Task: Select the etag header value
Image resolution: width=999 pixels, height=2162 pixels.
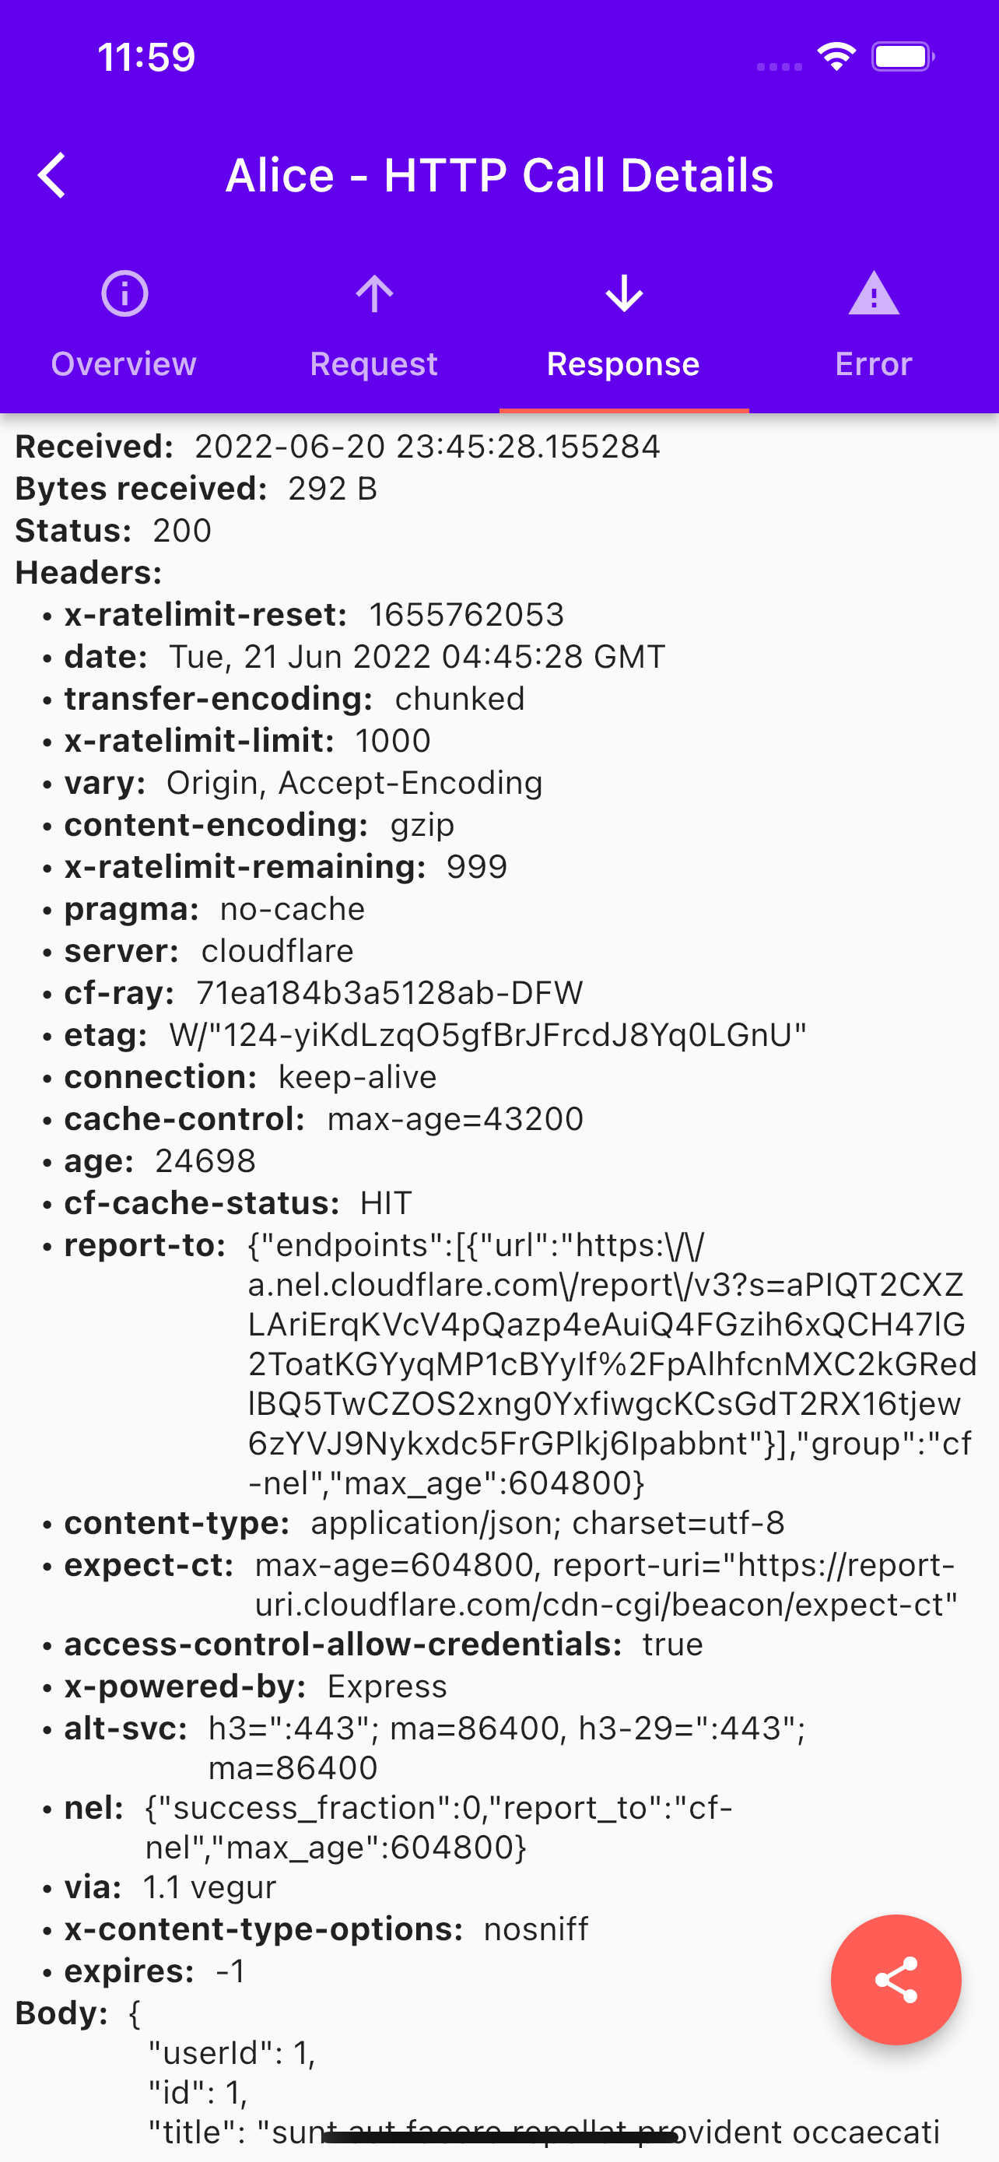Action: coord(487,1035)
